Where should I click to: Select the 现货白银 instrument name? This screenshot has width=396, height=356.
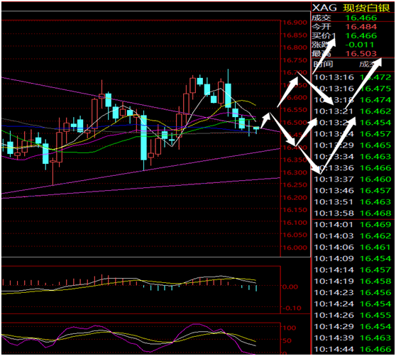coord(366,8)
